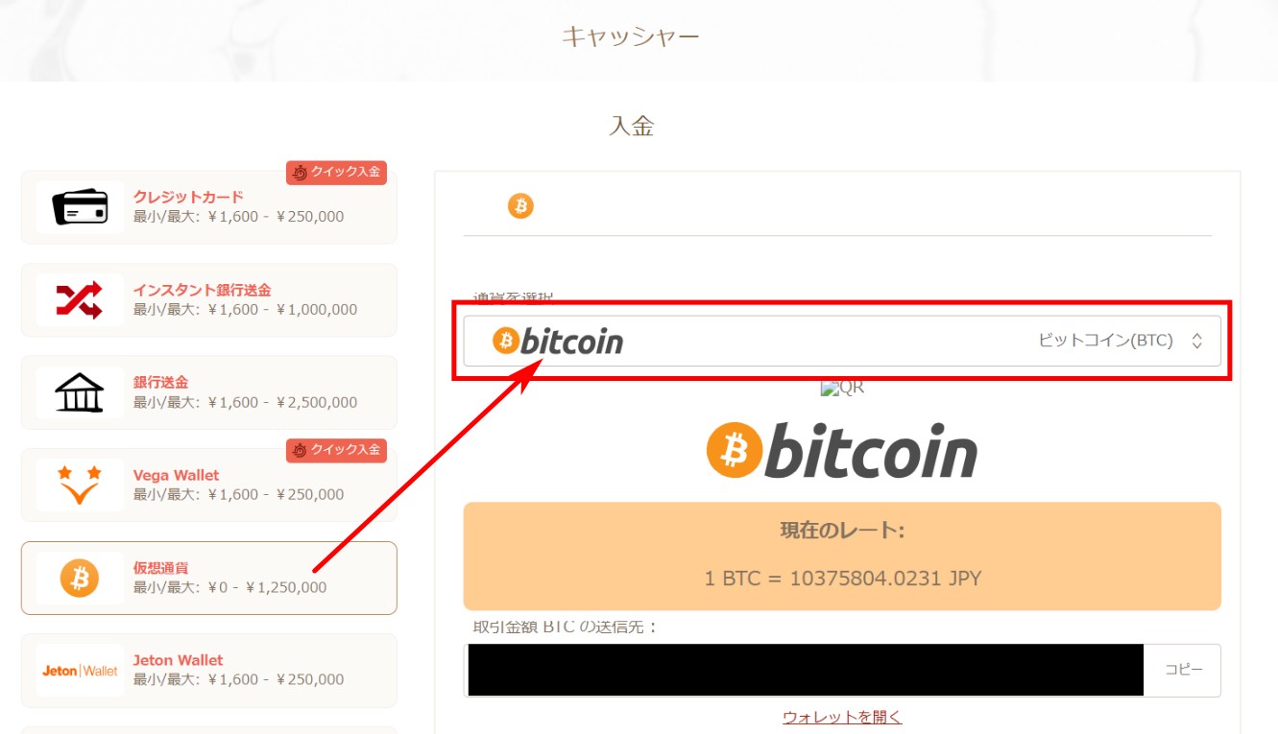Click the Vega Wallet star logo icon
Image resolution: width=1278 pixels, height=734 pixels.
point(80,485)
